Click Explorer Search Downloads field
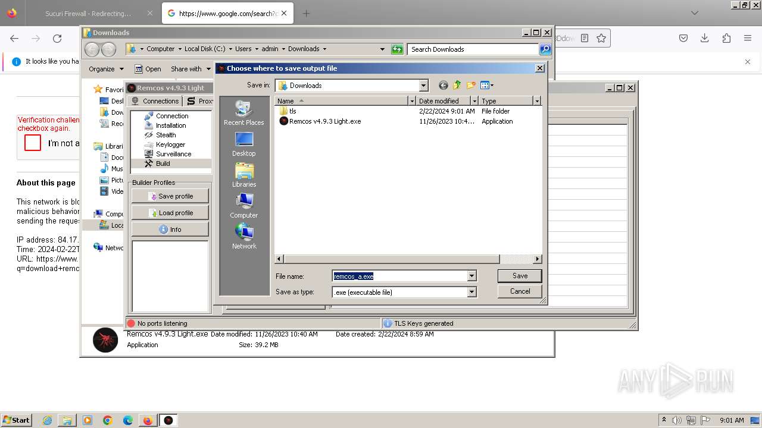762x428 pixels. (x=473, y=49)
